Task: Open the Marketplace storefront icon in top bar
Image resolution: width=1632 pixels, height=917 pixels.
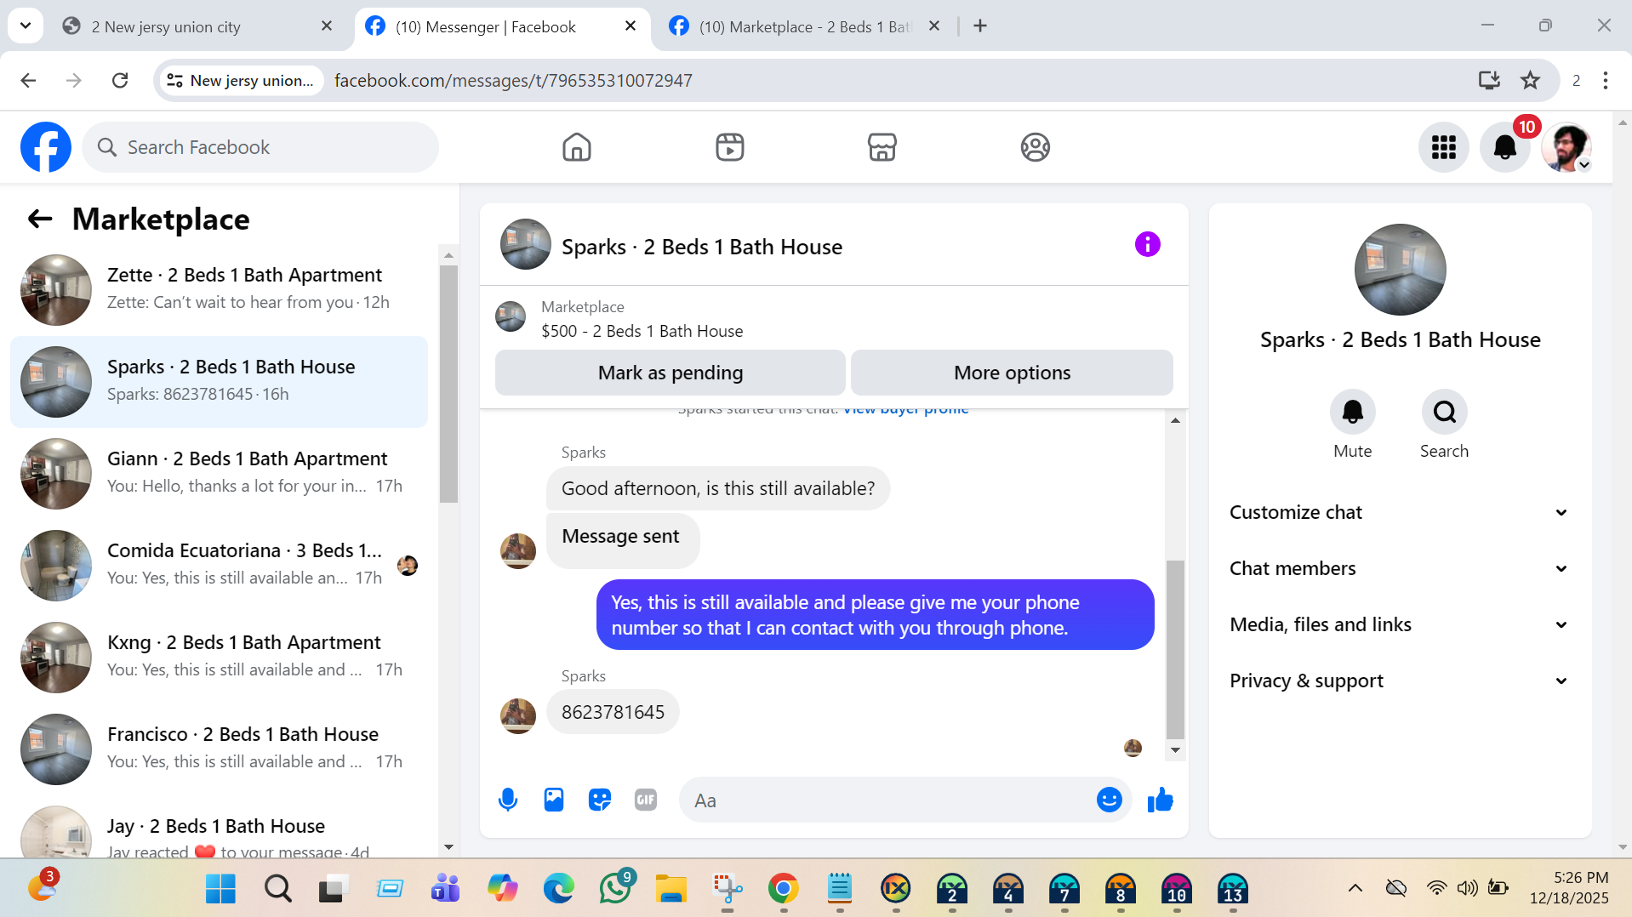Action: pyautogui.click(x=882, y=147)
